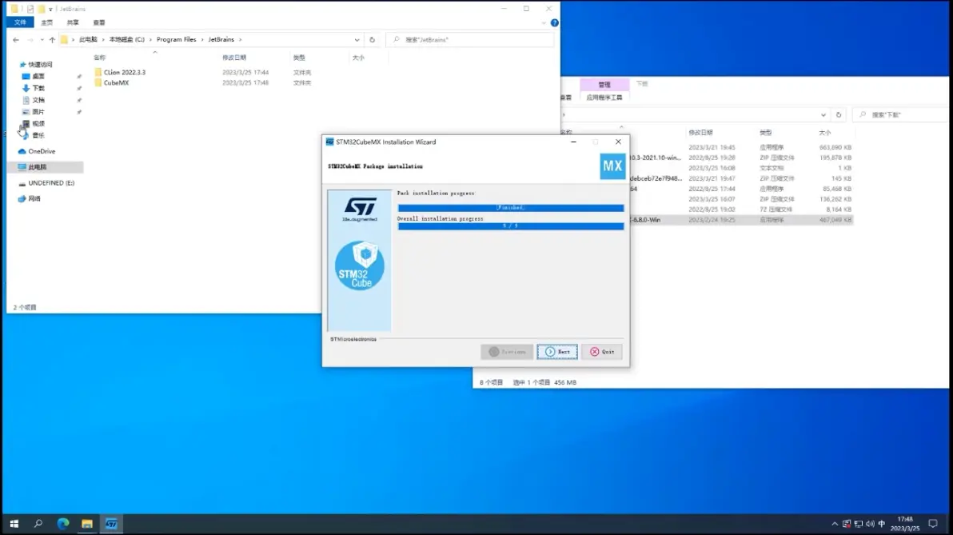Click Program Files in the breadcrumb
Viewport: 953px width, 535px height.
(176, 39)
